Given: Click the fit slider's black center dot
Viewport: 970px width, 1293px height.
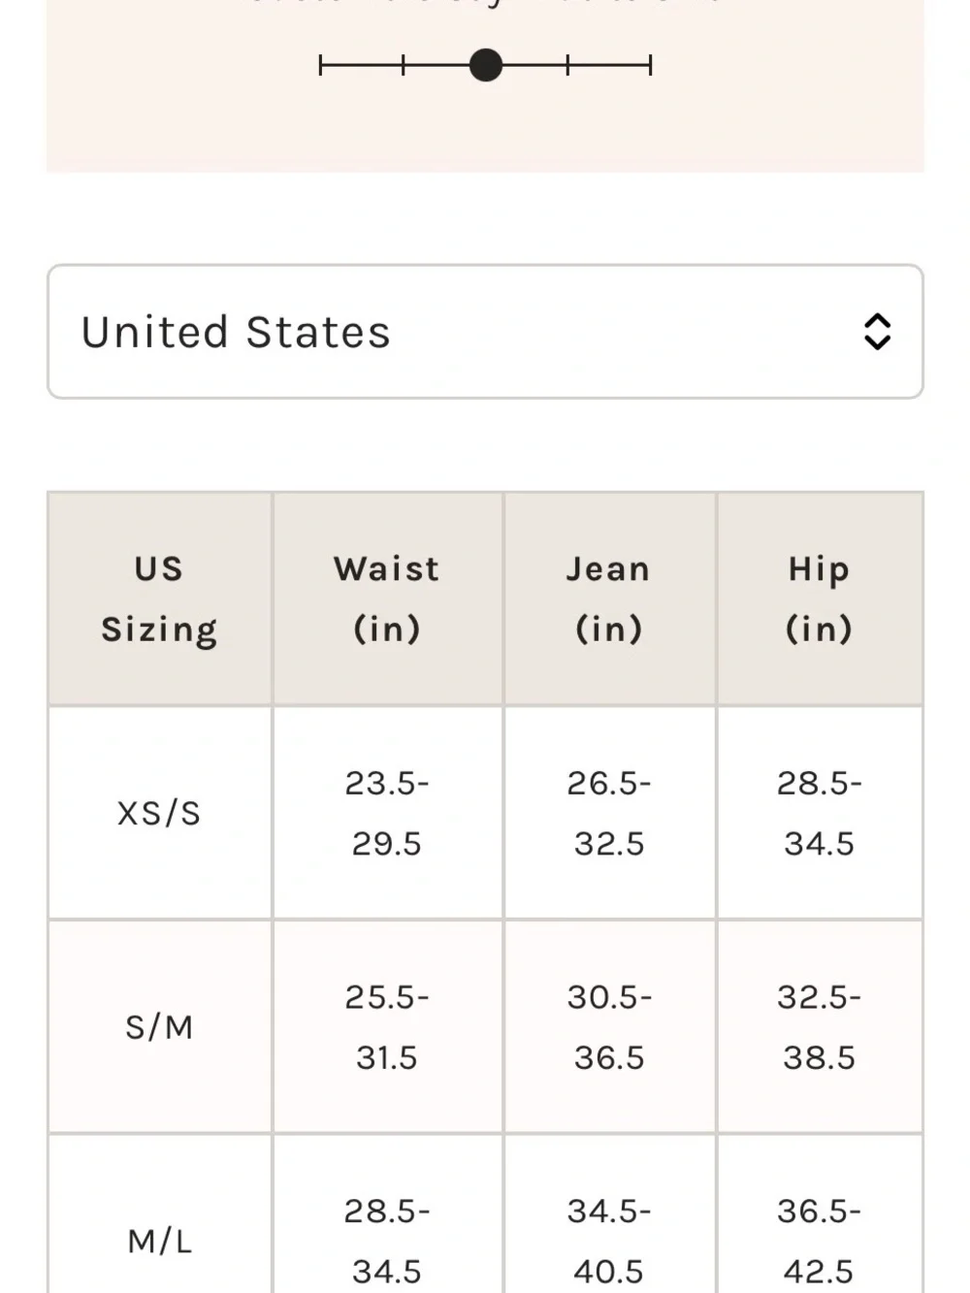Looking at the screenshot, I should (x=485, y=66).
